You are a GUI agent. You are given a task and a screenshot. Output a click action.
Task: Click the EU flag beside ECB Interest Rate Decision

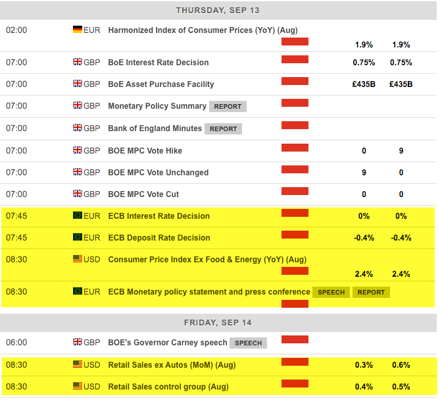77,215
